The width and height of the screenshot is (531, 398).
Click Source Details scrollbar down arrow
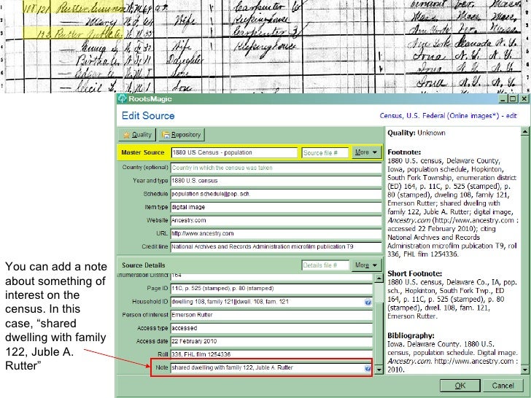click(379, 370)
